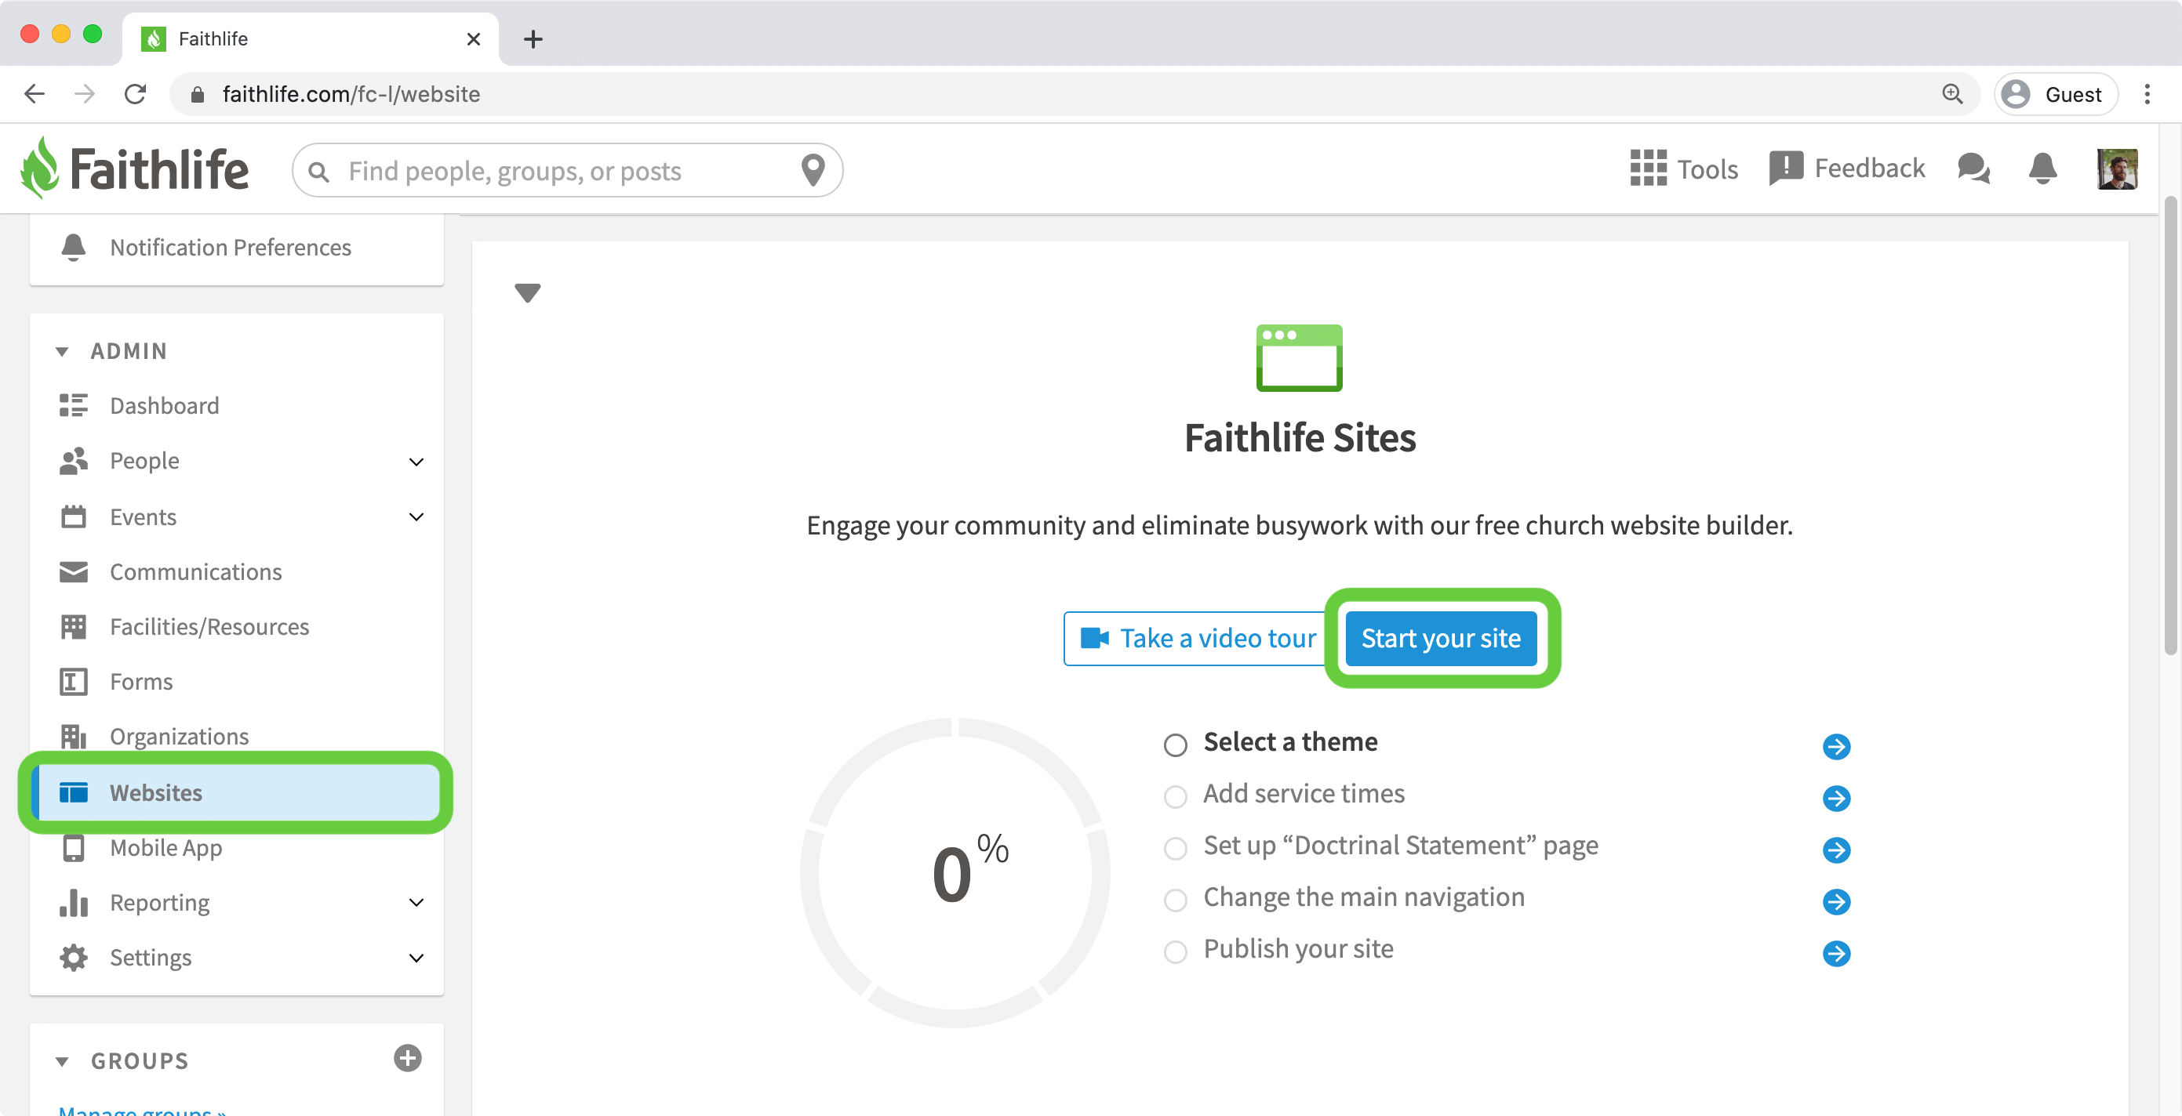
Task: Expand the Events submenu chevron
Action: [x=416, y=517]
